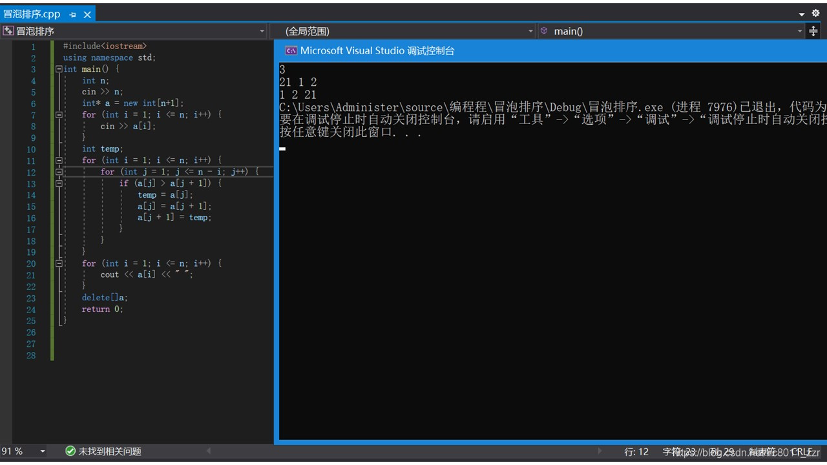Click the cin >> a[i]; line

click(128, 126)
